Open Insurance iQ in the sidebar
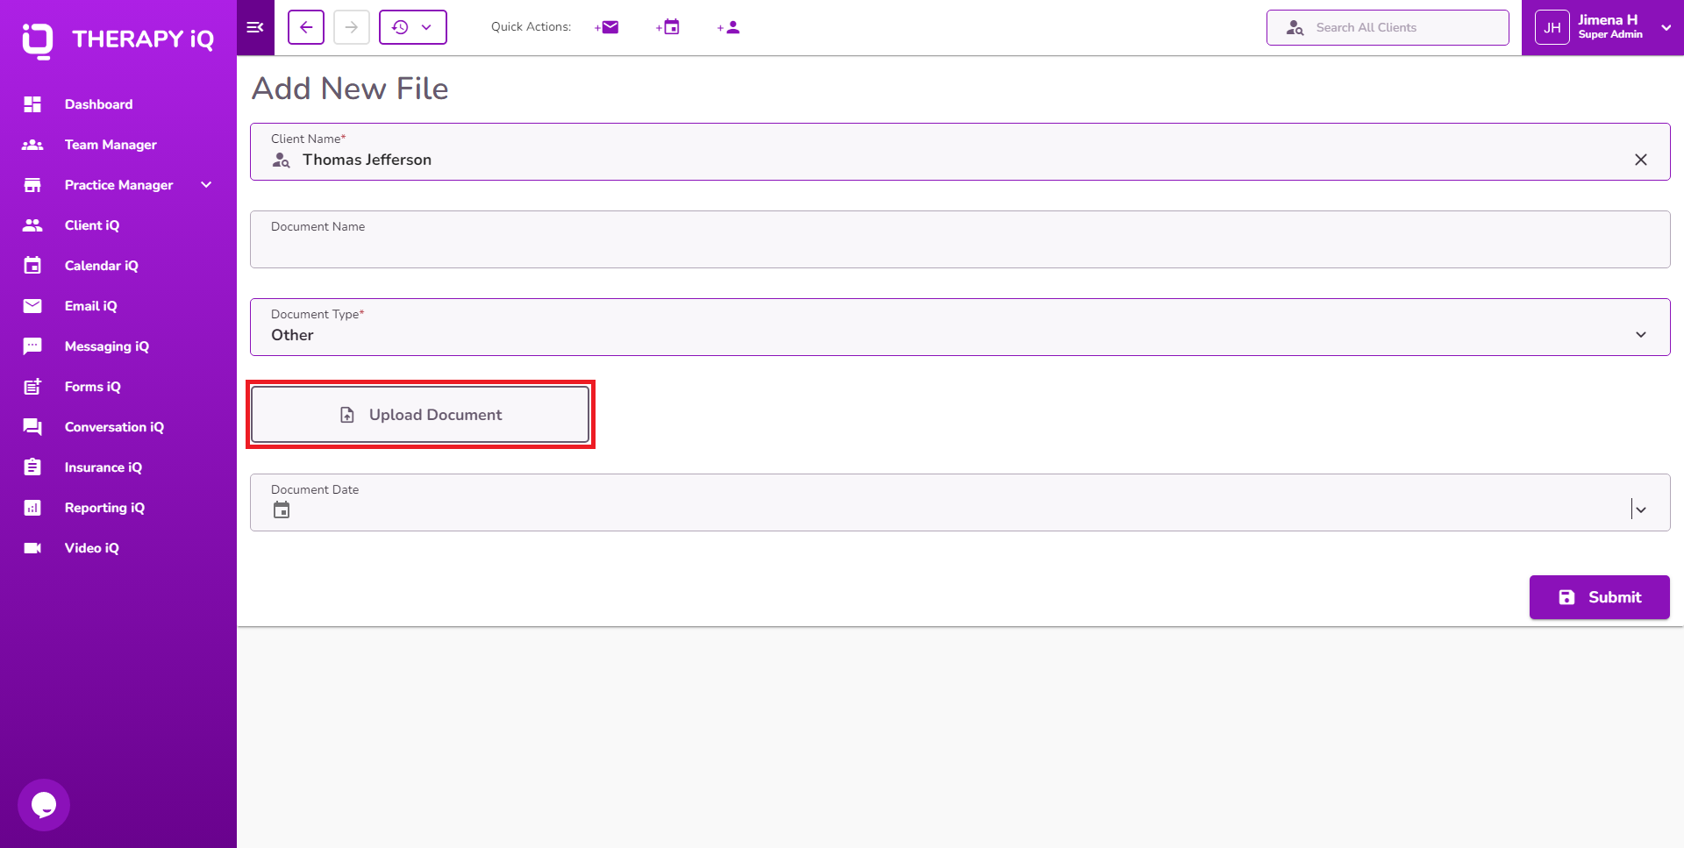 coord(103,467)
